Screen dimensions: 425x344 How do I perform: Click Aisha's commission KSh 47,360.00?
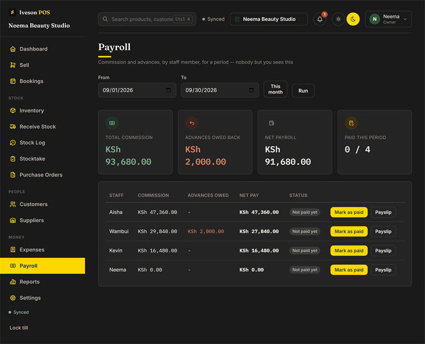[157, 212]
